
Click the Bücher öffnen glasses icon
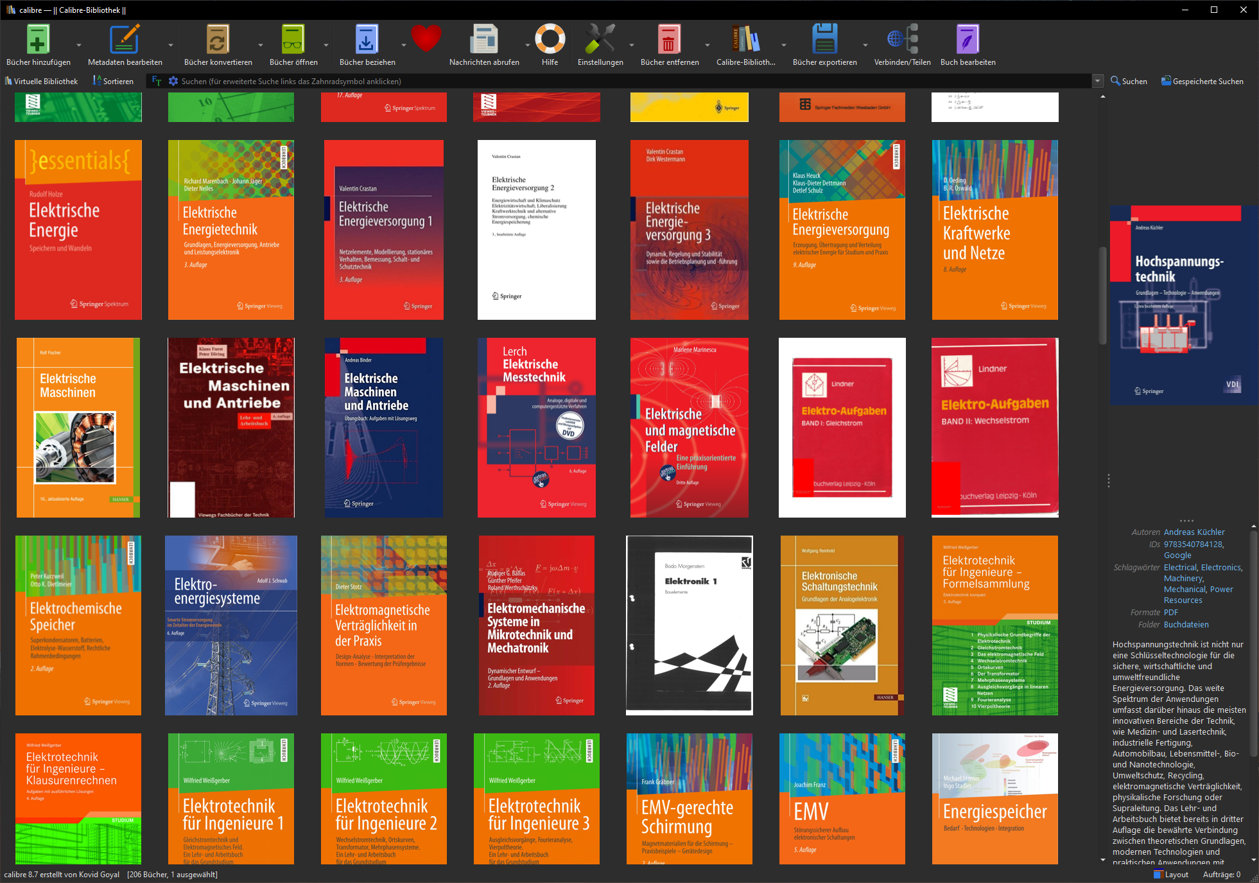click(x=293, y=40)
